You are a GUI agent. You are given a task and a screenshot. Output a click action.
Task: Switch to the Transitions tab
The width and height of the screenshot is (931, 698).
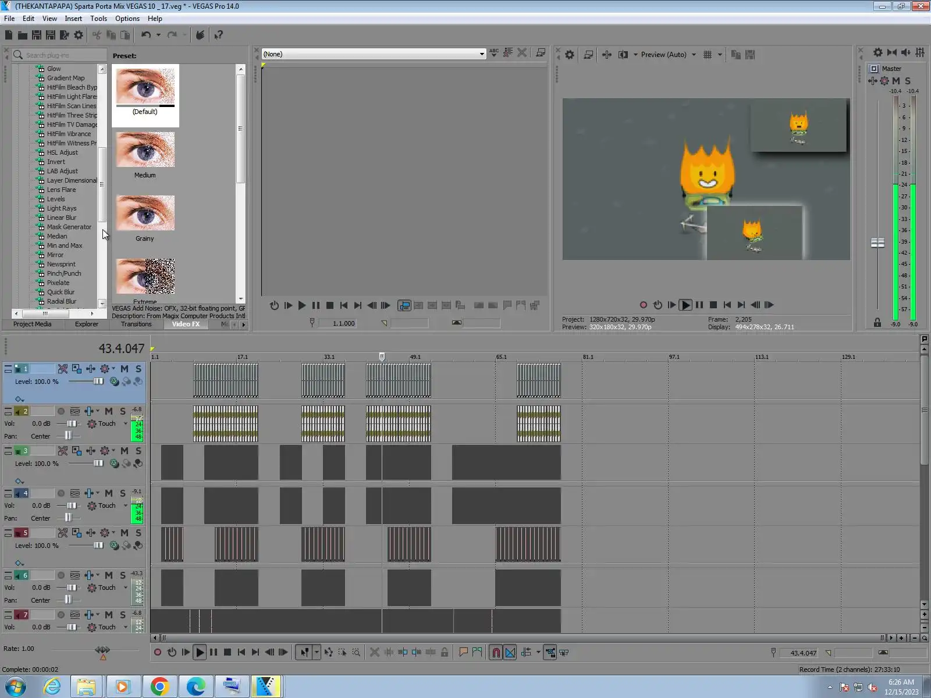(136, 324)
